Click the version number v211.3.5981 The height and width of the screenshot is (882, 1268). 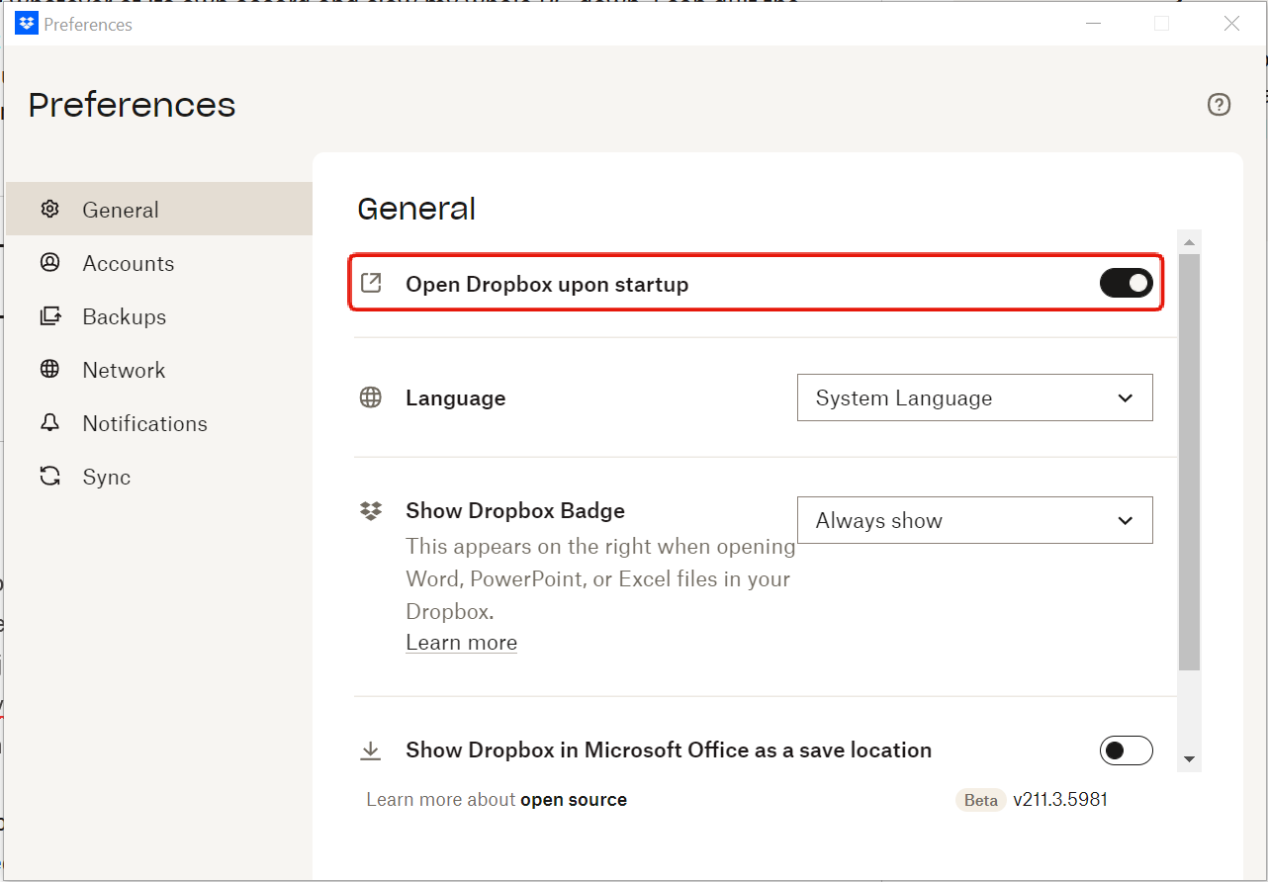click(x=1060, y=799)
